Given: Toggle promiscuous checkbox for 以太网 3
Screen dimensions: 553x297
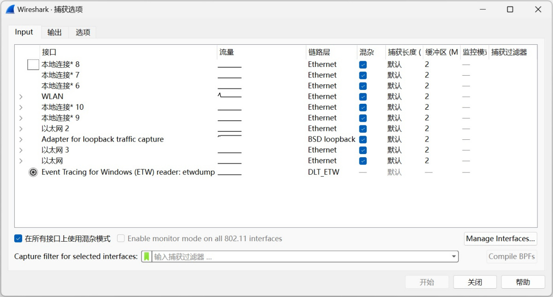Looking at the screenshot, I should [x=363, y=150].
